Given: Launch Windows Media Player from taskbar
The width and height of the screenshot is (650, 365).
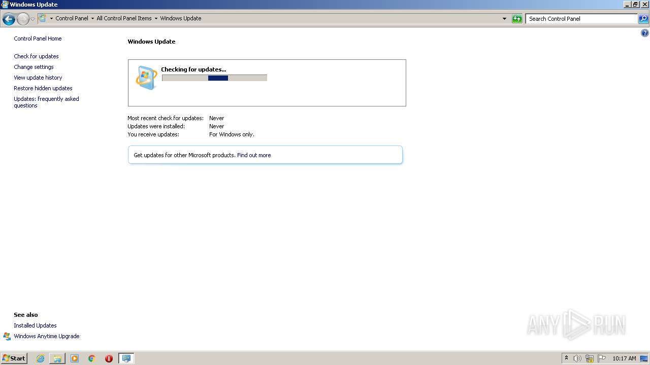Looking at the screenshot, I should point(75,358).
